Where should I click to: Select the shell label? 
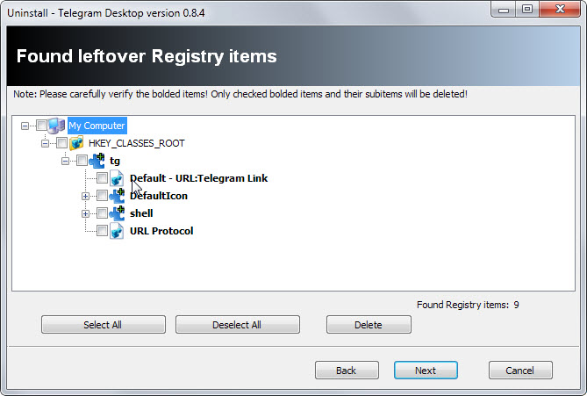tap(141, 213)
